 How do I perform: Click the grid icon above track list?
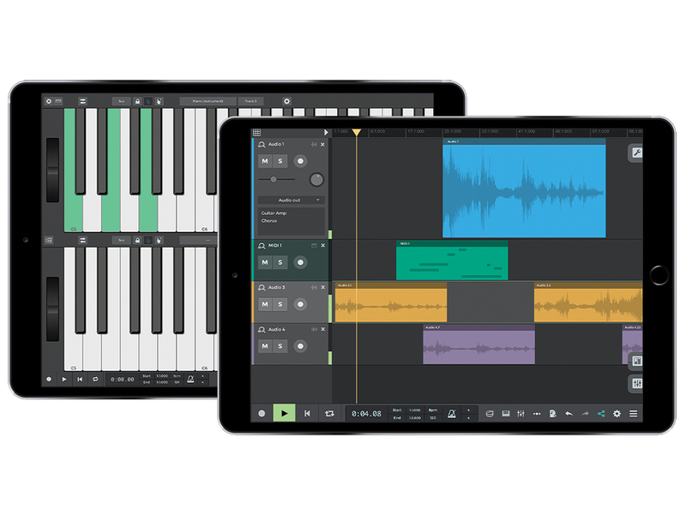pos(256,133)
